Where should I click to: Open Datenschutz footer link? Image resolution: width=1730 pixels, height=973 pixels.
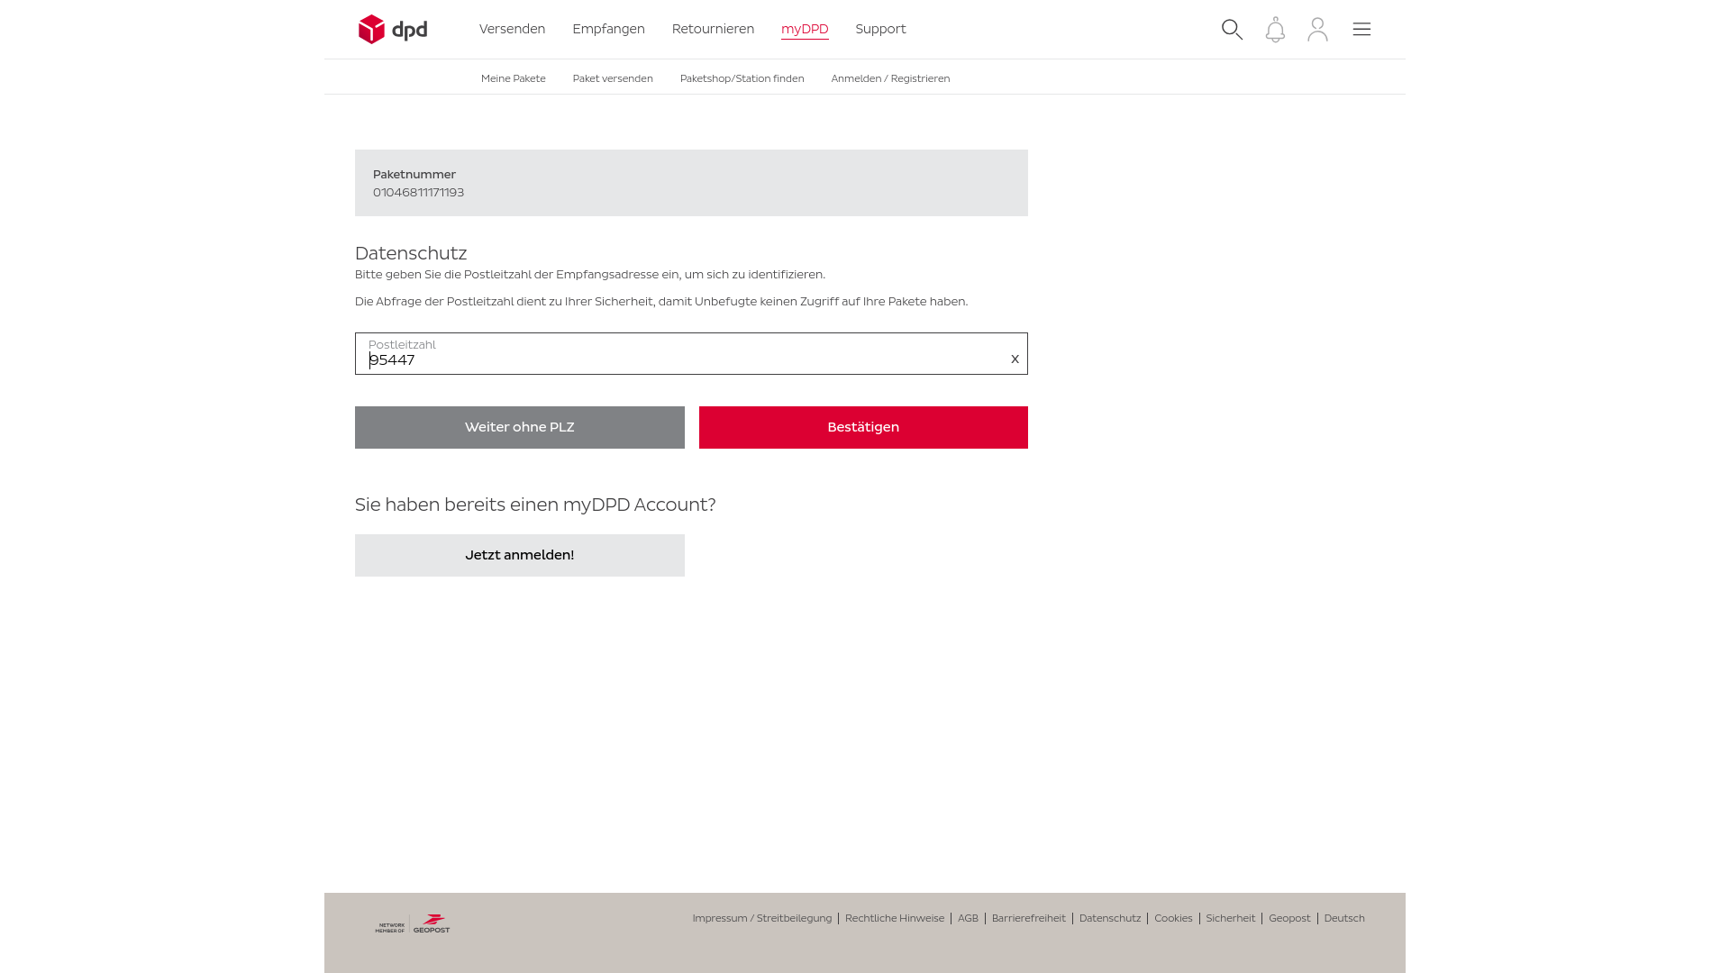(1110, 918)
